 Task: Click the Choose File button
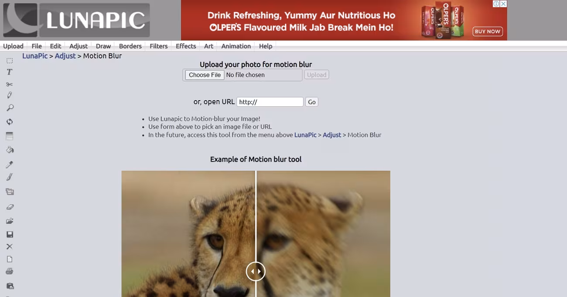[x=205, y=75]
